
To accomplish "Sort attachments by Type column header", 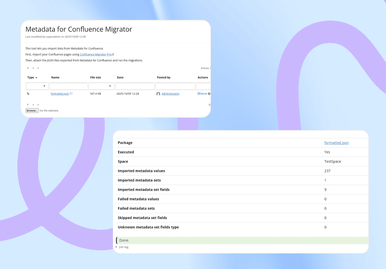I will click(x=32, y=77).
